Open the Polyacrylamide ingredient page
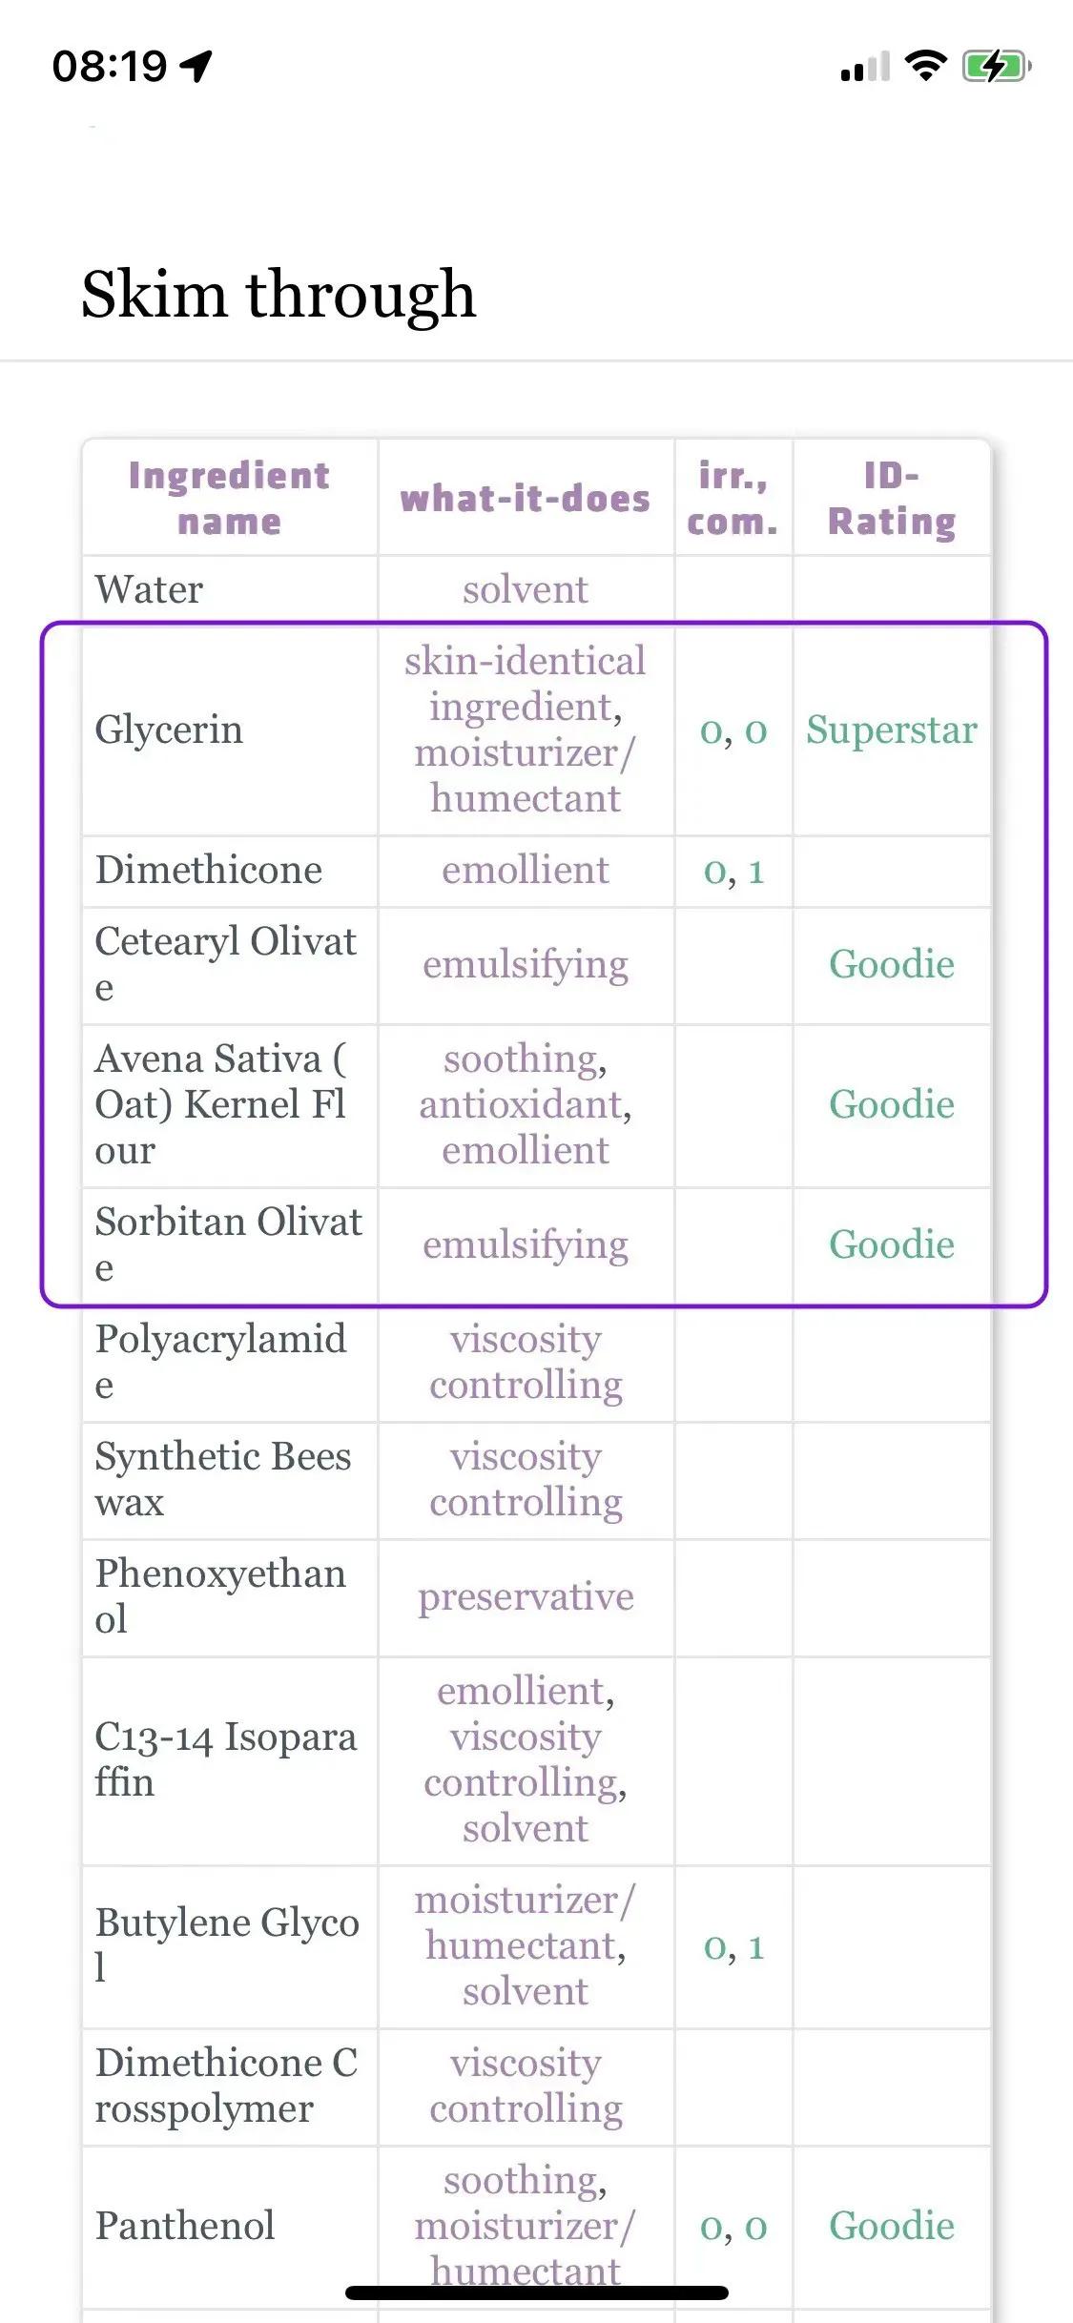 220,1361
